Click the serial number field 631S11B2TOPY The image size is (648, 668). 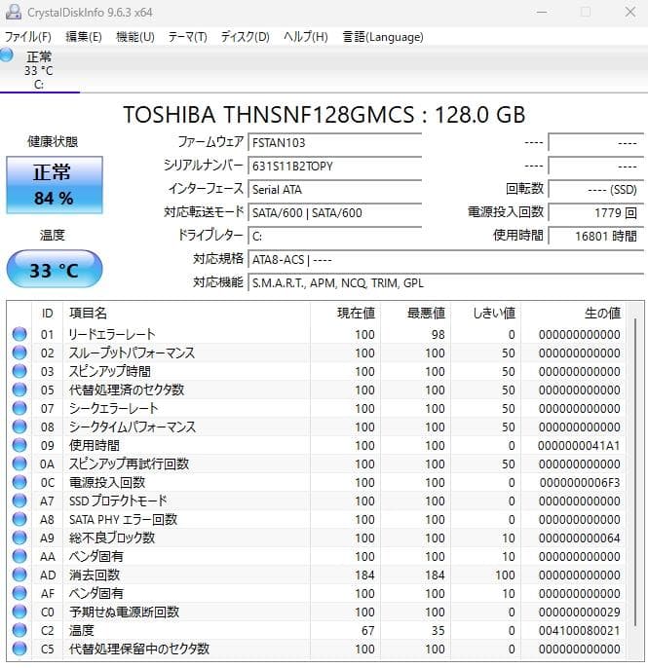pos(334,167)
